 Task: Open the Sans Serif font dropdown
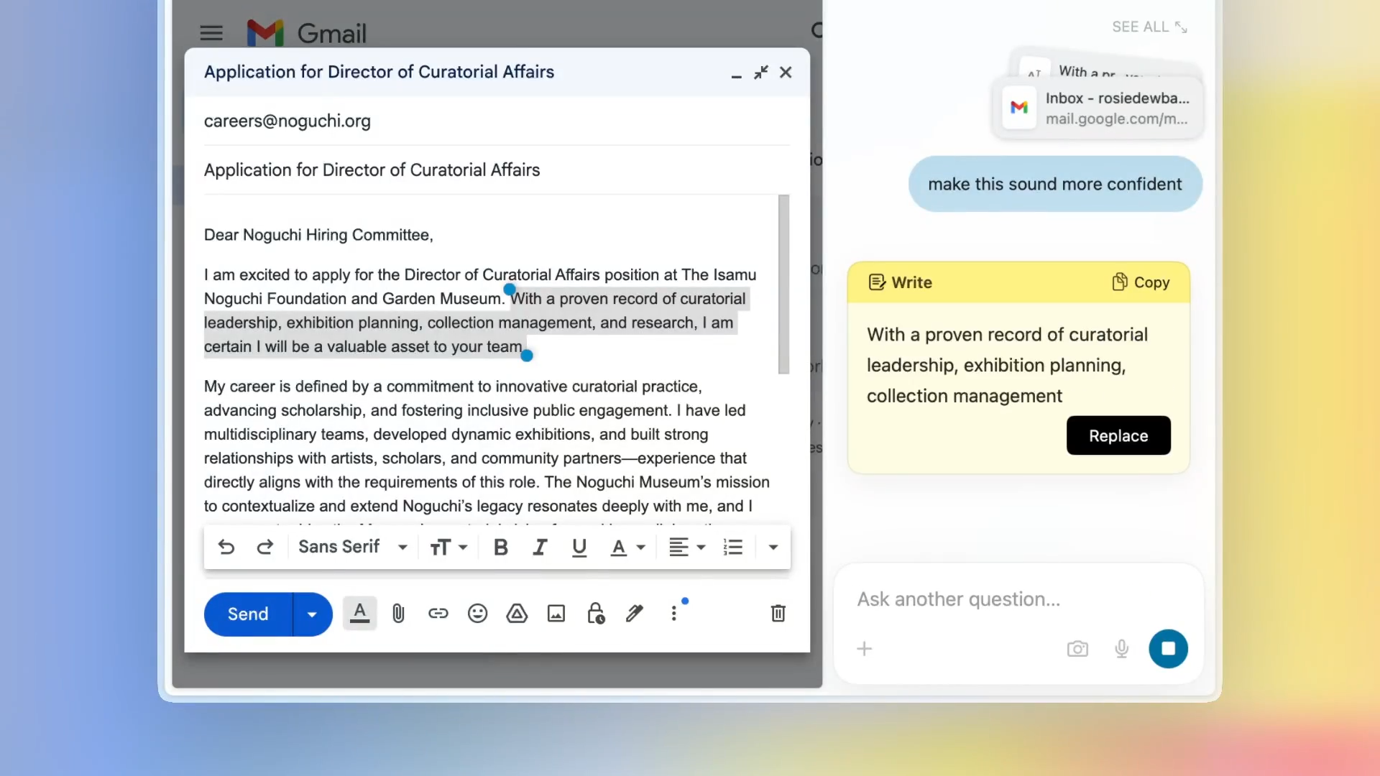pyautogui.click(x=353, y=547)
